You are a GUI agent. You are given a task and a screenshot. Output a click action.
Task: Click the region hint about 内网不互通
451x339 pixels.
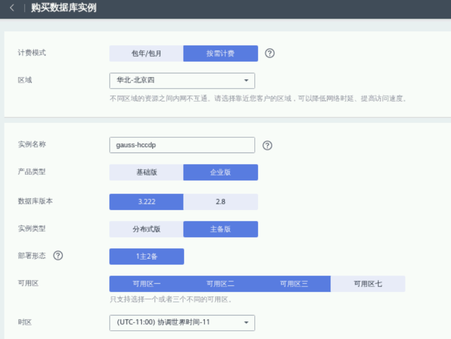pos(258,98)
